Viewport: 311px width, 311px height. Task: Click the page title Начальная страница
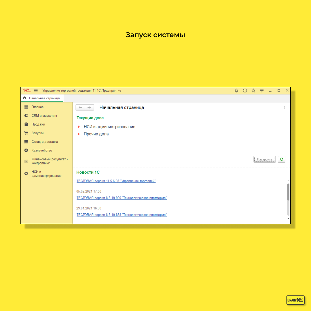click(122, 107)
